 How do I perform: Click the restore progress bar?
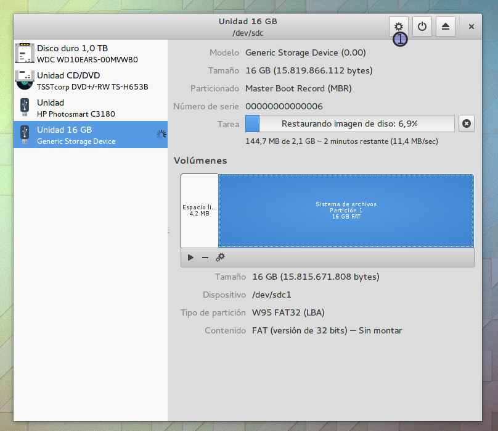[x=349, y=124]
